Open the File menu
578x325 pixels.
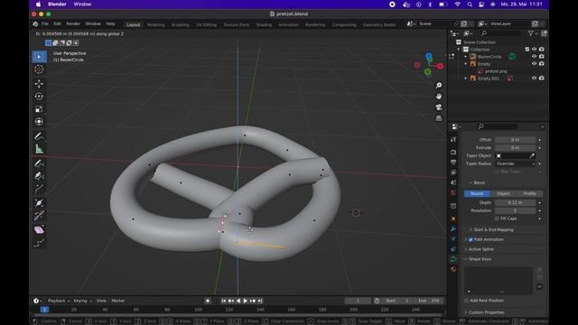click(x=45, y=24)
